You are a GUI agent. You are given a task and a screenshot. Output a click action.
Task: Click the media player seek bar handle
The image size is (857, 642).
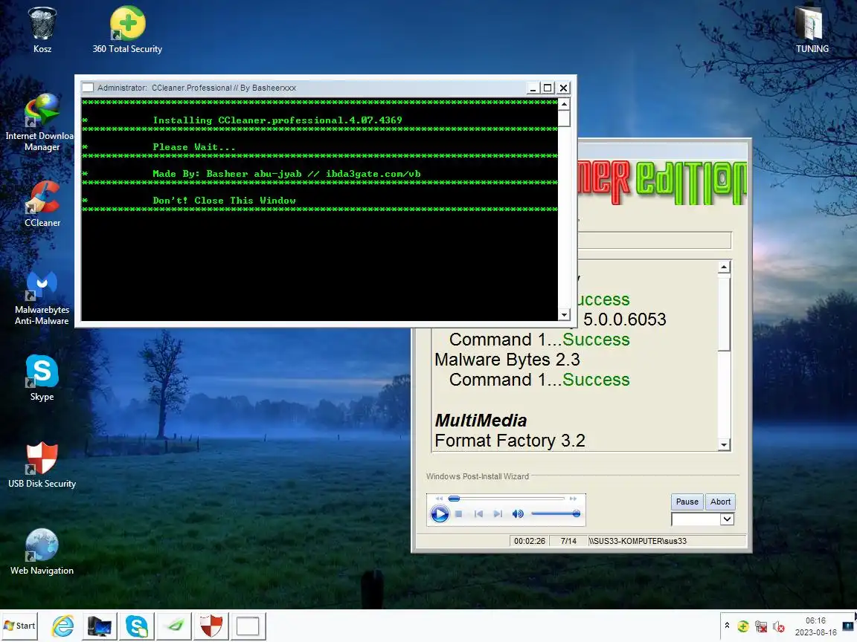tap(454, 499)
